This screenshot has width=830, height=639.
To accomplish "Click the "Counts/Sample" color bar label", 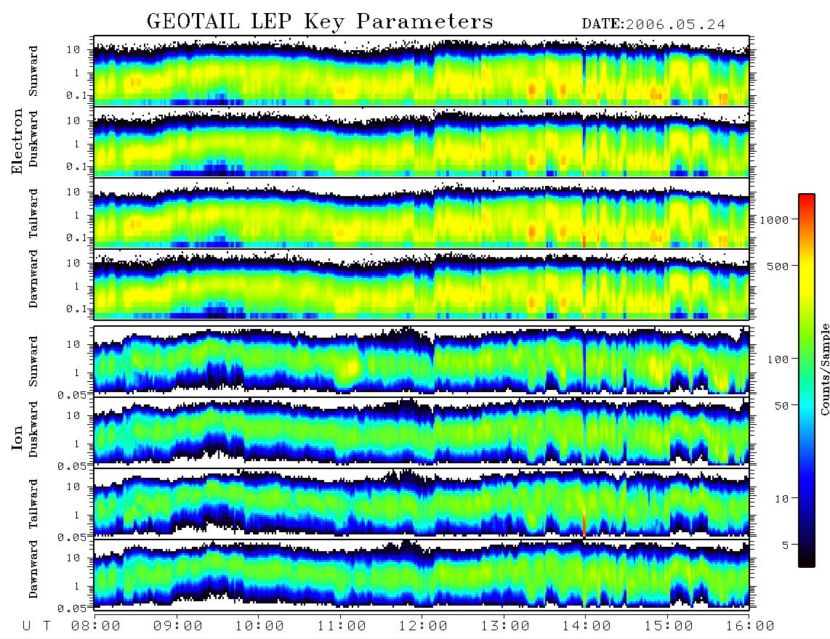I will (824, 370).
